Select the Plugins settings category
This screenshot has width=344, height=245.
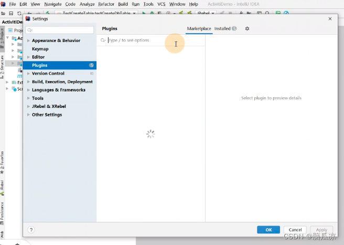click(x=60, y=65)
